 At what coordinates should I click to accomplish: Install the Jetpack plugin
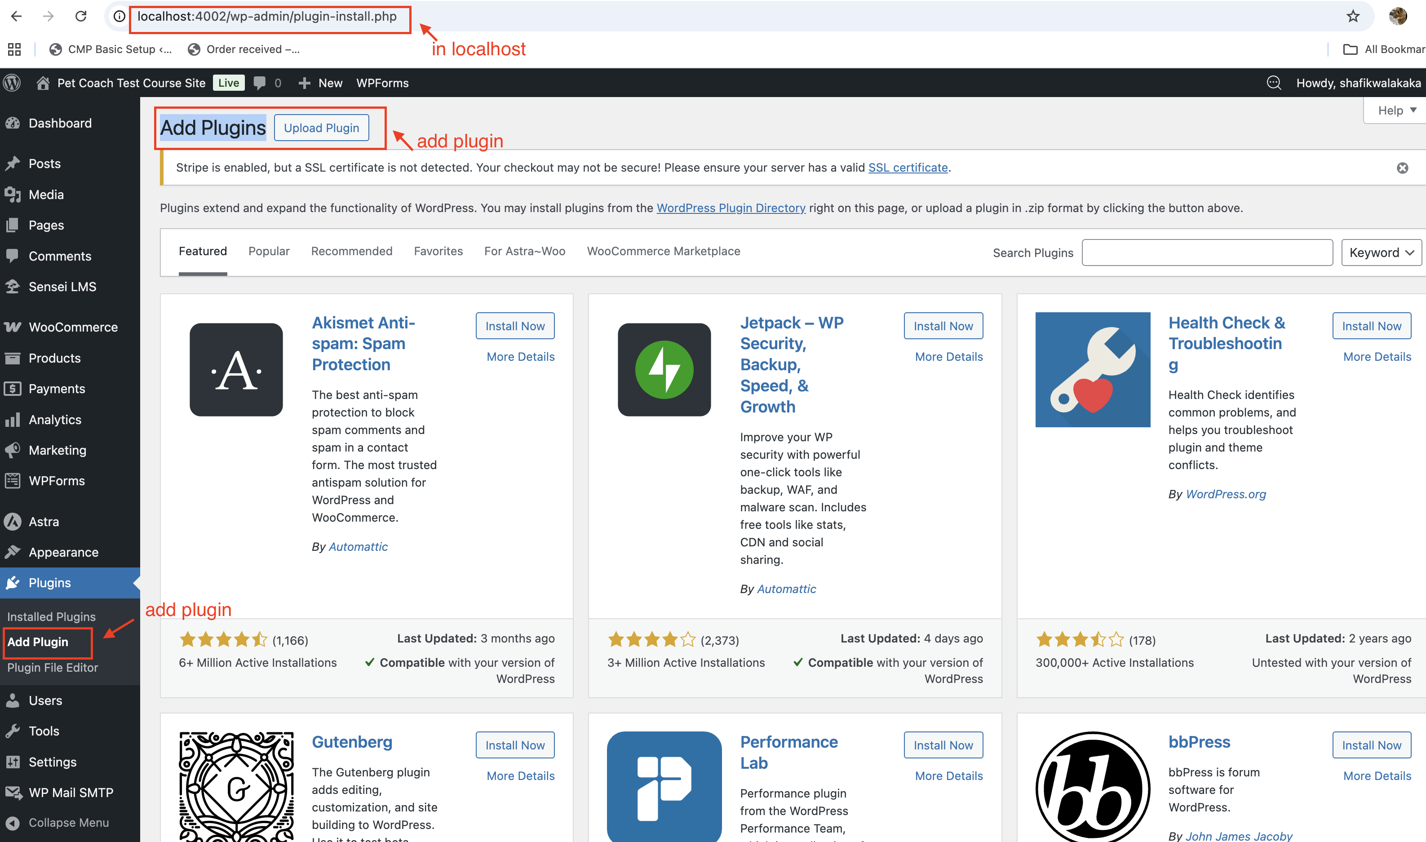click(x=943, y=326)
